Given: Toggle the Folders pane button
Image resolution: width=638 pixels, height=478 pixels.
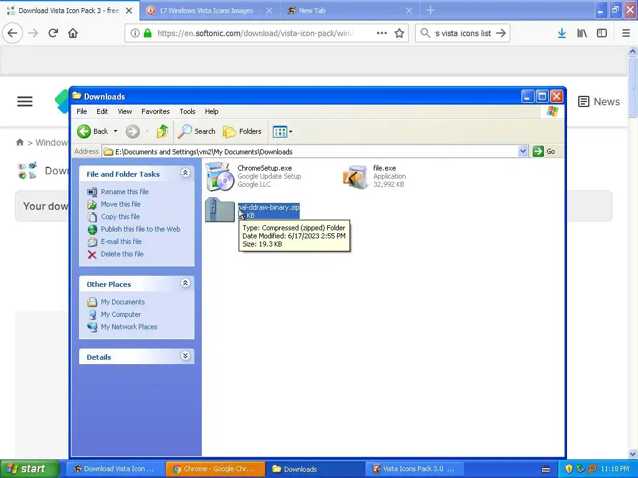Looking at the screenshot, I should [242, 131].
